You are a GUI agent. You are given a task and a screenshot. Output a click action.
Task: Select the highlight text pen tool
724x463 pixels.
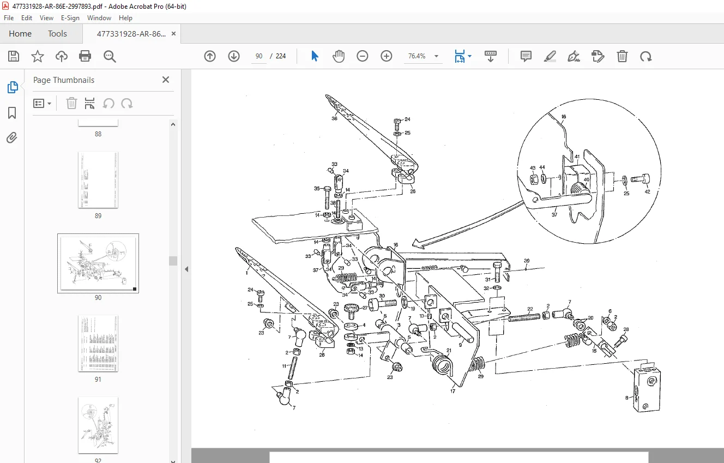coord(550,56)
